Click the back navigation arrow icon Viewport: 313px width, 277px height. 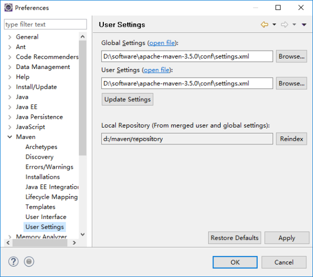click(264, 25)
